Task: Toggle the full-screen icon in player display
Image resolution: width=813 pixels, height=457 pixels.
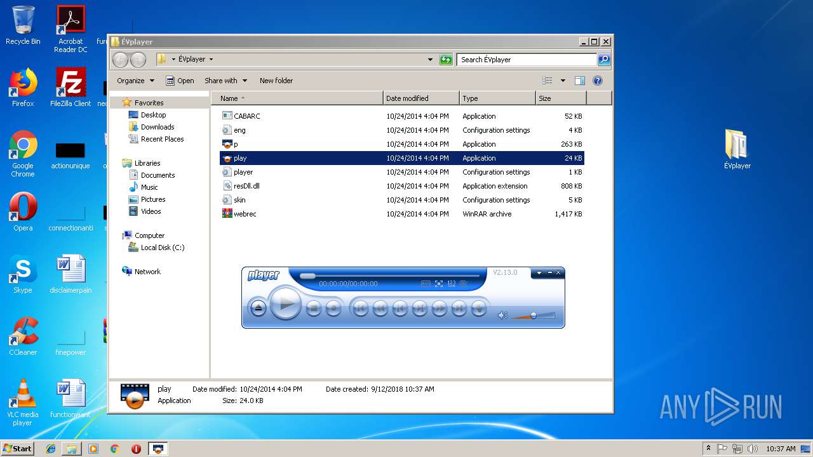Action: 439,284
